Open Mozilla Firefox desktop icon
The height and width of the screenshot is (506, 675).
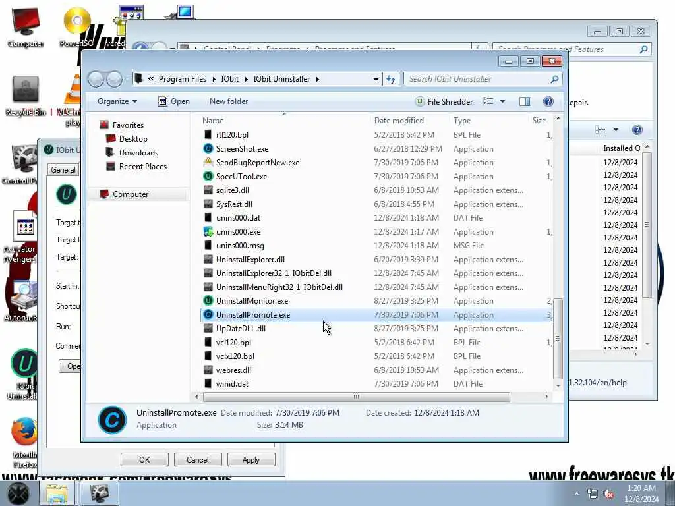click(24, 442)
